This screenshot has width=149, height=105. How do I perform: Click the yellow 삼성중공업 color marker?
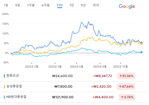tap(4, 87)
